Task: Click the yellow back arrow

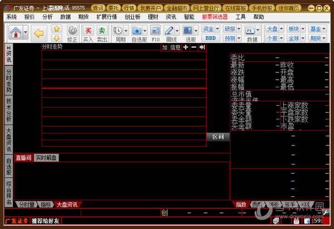Action: click(x=39, y=33)
